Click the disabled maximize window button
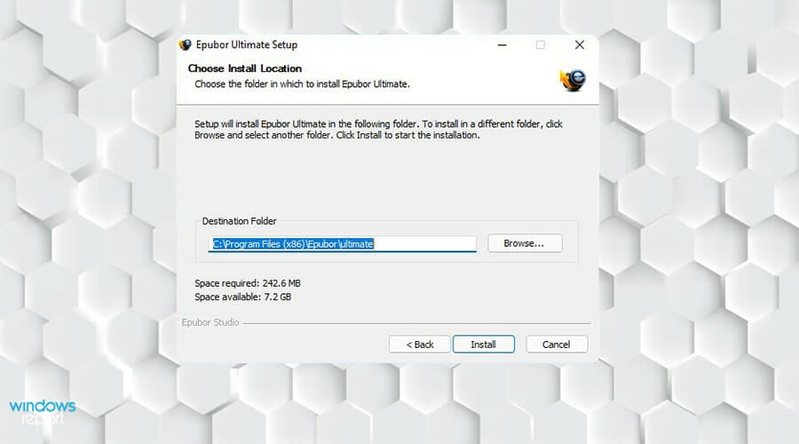The image size is (799, 444). (541, 45)
